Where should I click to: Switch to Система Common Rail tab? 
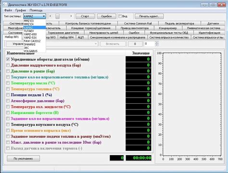click(138, 24)
